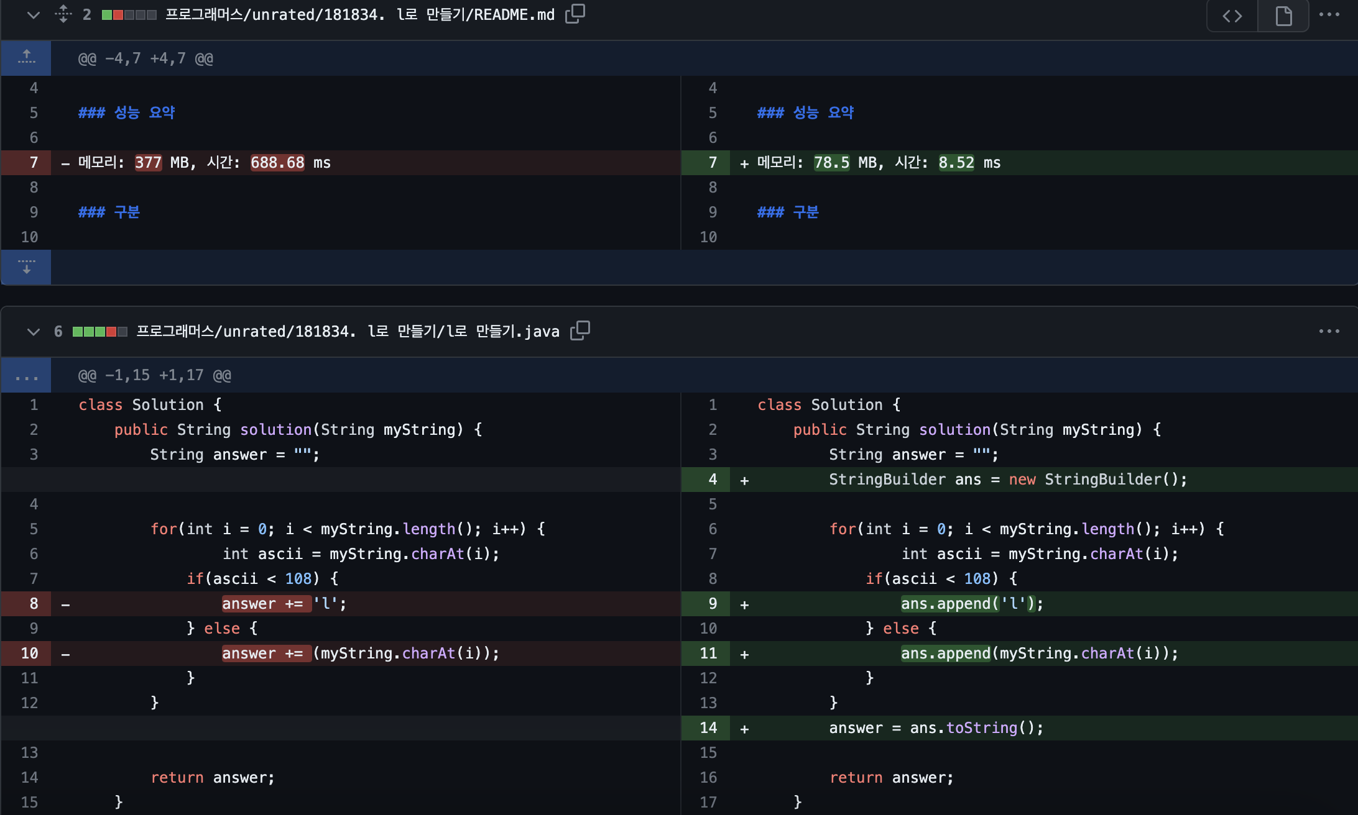Collapse the README.md file diff chevron
1358x815 pixels.
pyautogui.click(x=34, y=15)
